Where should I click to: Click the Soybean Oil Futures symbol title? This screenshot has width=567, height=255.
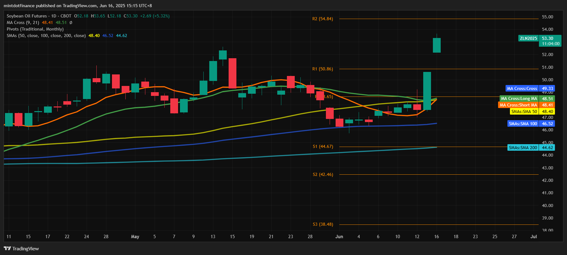[27, 16]
